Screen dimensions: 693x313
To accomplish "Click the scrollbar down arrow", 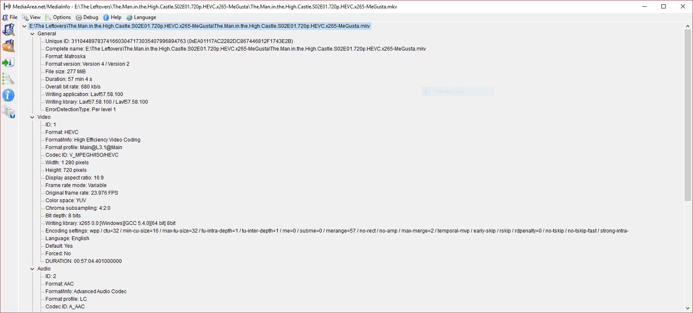I will point(688,309).
